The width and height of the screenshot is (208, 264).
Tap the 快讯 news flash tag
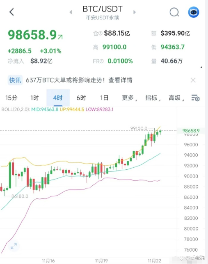pos(15,80)
